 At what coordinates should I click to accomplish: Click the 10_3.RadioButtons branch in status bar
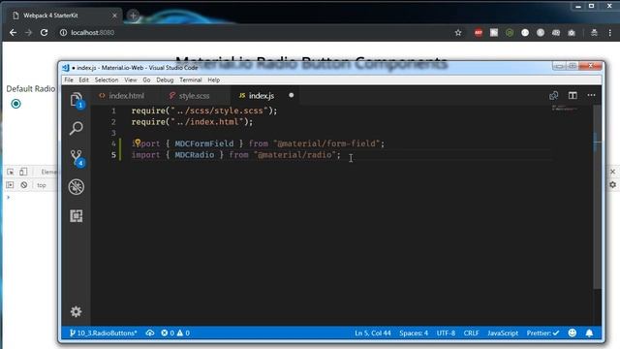tap(104, 333)
